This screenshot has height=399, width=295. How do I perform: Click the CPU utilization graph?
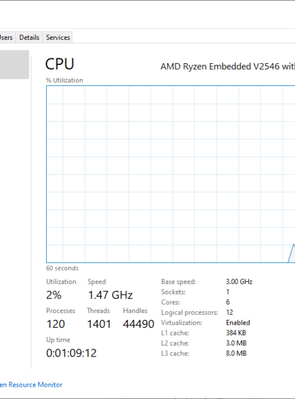click(x=171, y=174)
